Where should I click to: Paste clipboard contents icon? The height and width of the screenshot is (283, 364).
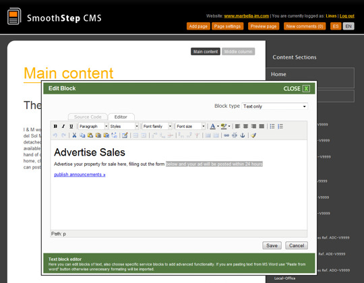point(90,135)
